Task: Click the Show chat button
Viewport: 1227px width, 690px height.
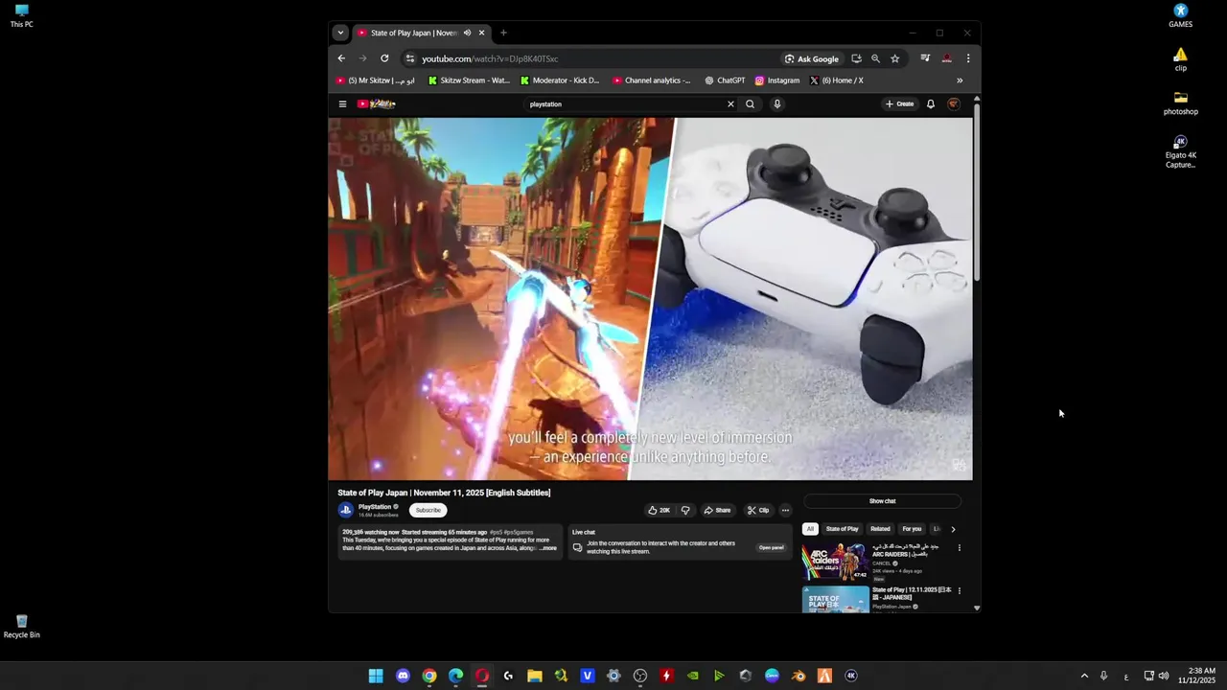Action: coord(882,501)
